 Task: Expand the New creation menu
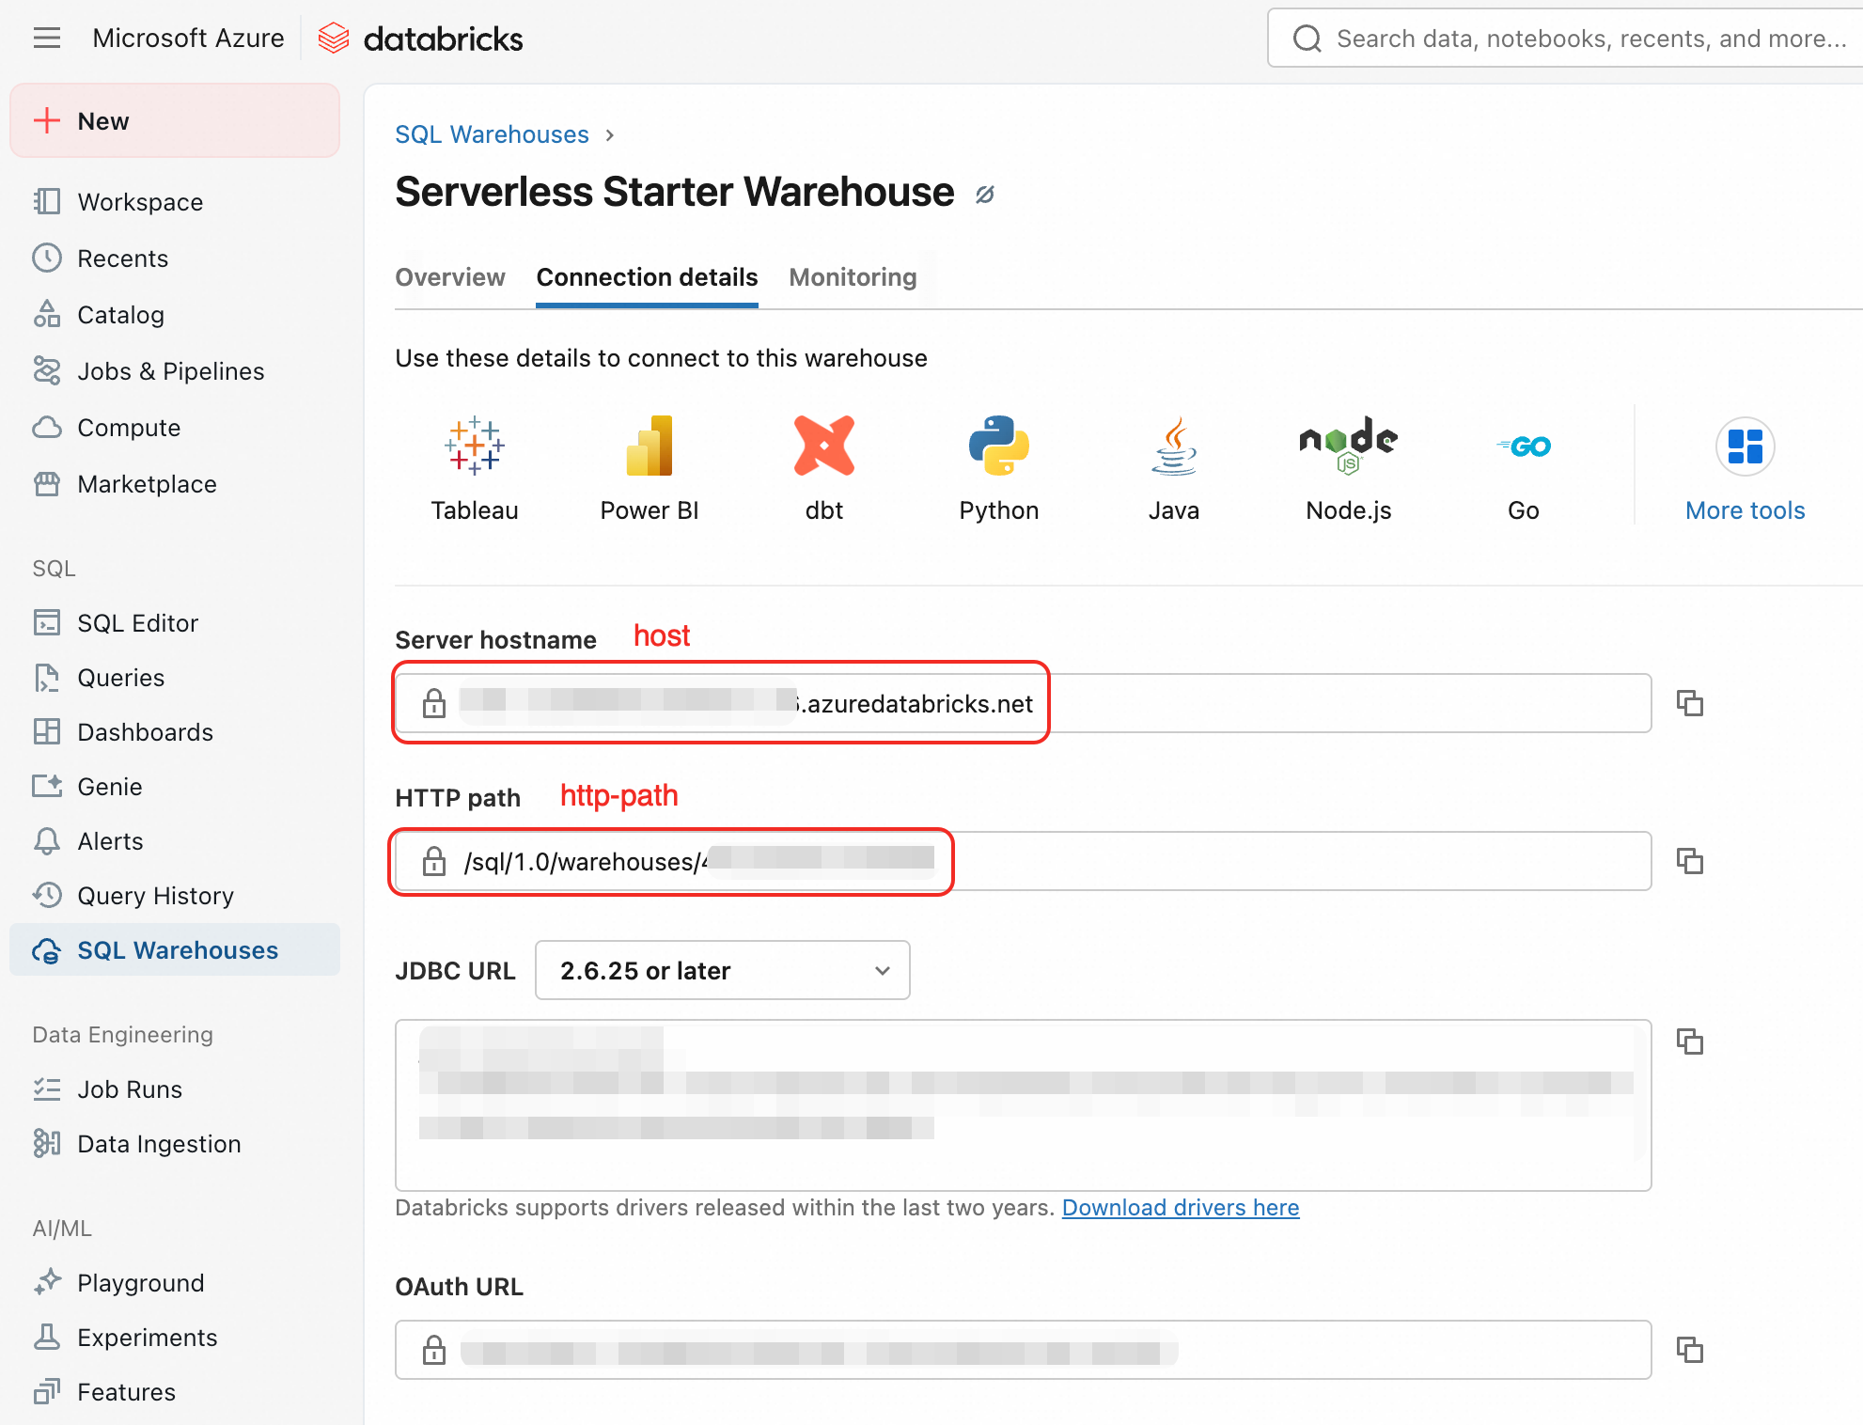point(175,120)
